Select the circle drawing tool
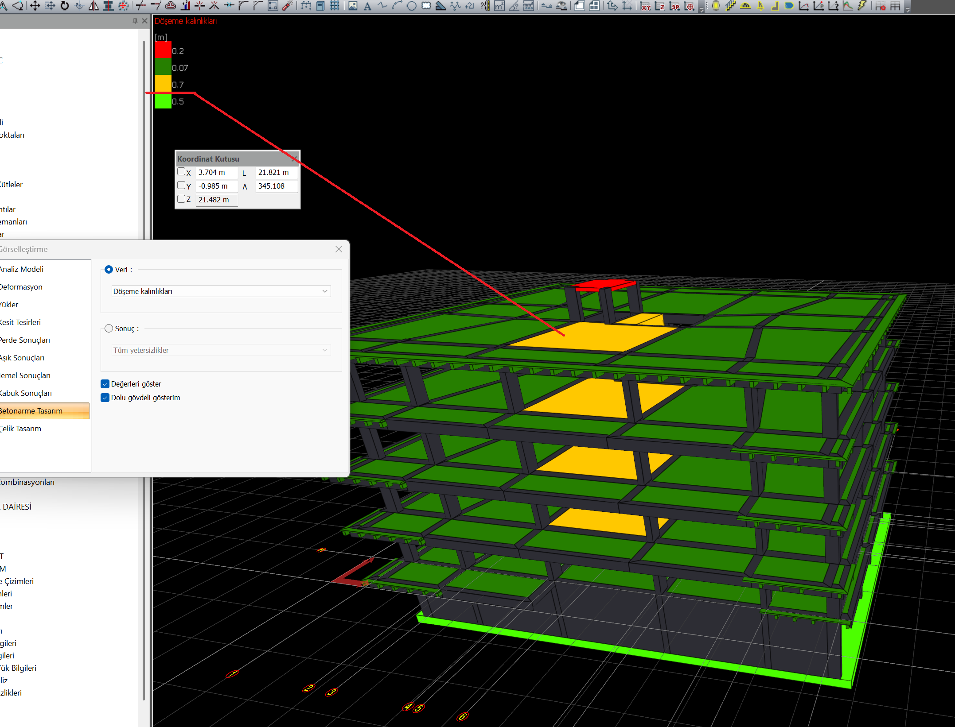Viewport: 955px width, 727px height. (x=412, y=6)
